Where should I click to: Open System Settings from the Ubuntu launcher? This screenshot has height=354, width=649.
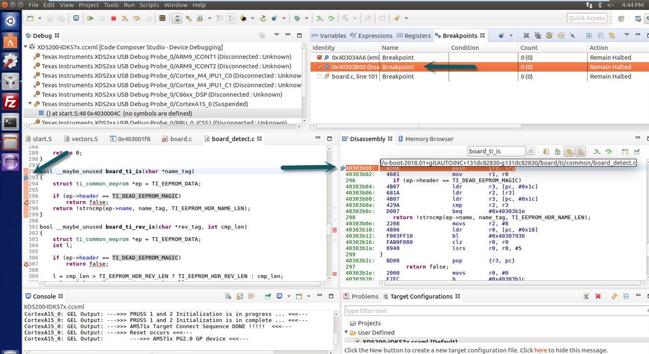[11, 61]
